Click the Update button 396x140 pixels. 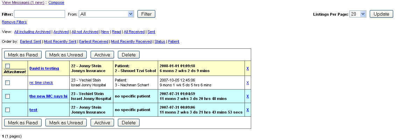tap(381, 14)
